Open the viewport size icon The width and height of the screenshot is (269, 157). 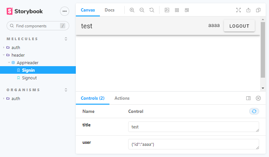click(x=187, y=10)
